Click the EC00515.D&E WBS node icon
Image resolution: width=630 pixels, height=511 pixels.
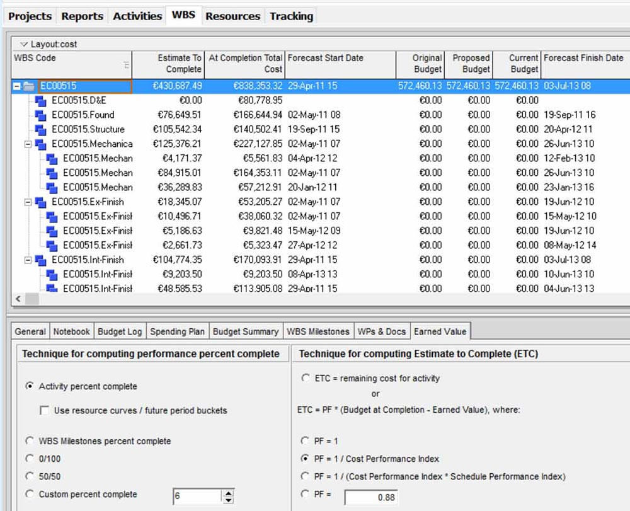pos(41,101)
